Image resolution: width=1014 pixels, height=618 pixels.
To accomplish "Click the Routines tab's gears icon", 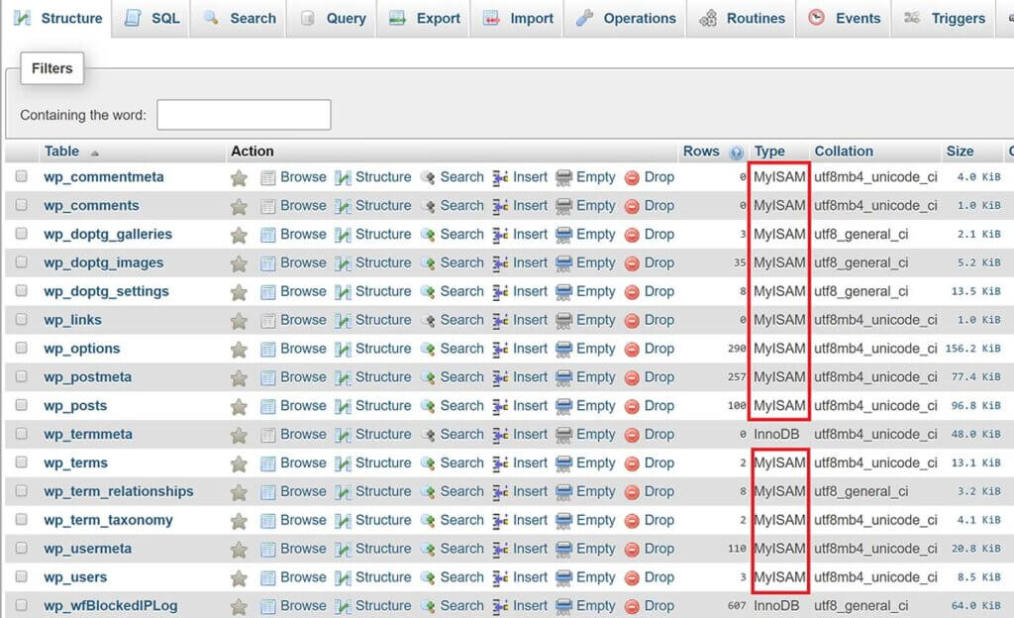I will [x=708, y=18].
